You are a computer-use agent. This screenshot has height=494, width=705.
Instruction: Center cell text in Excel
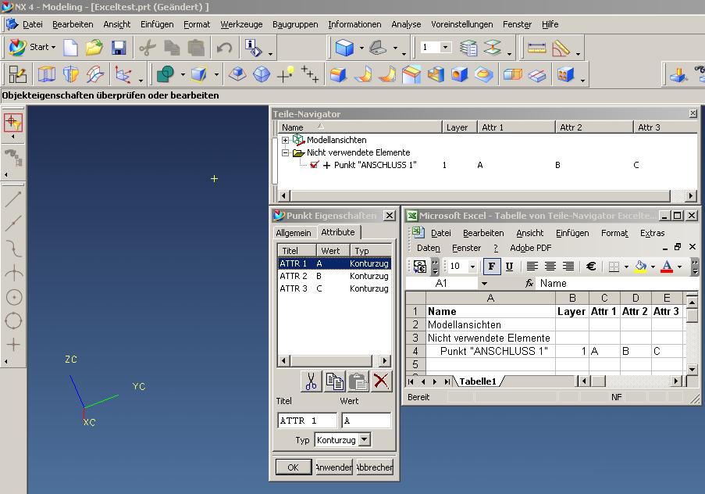click(x=550, y=266)
